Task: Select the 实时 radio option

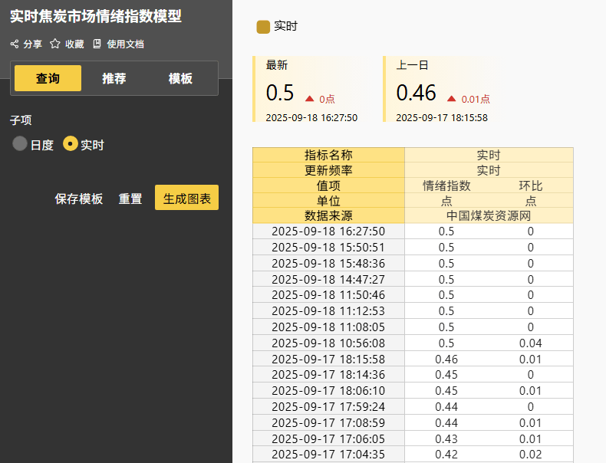Action: 71,144
